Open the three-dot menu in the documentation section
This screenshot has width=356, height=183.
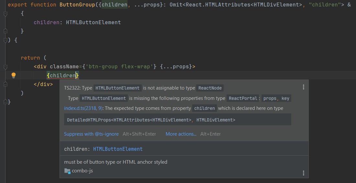pos(303,173)
